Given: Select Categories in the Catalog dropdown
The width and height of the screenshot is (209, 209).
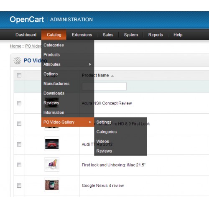Looking at the screenshot, I should 68,45.
